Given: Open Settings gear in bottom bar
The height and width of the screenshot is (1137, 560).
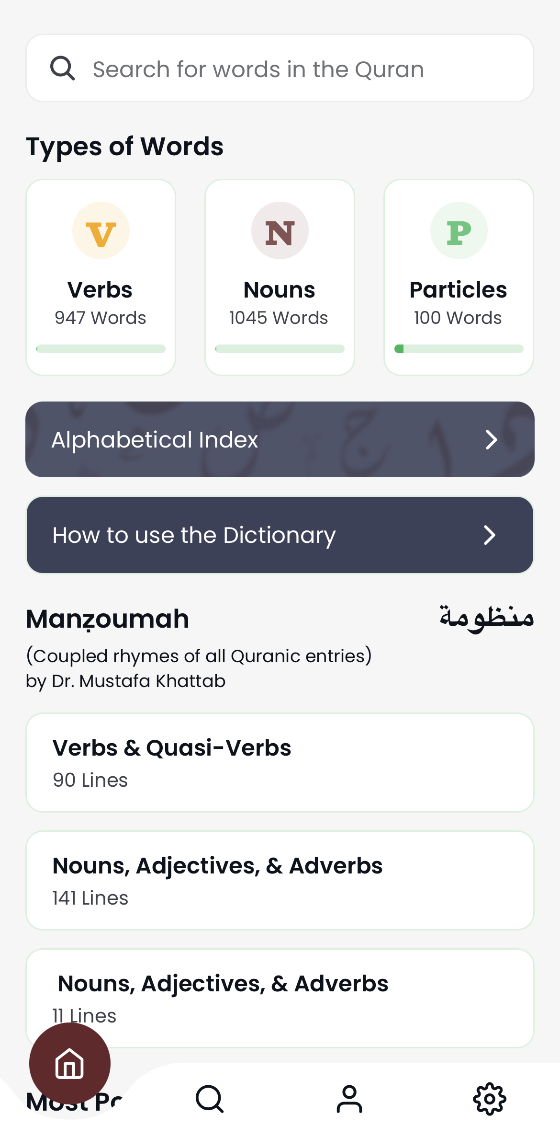Looking at the screenshot, I should (490, 1099).
